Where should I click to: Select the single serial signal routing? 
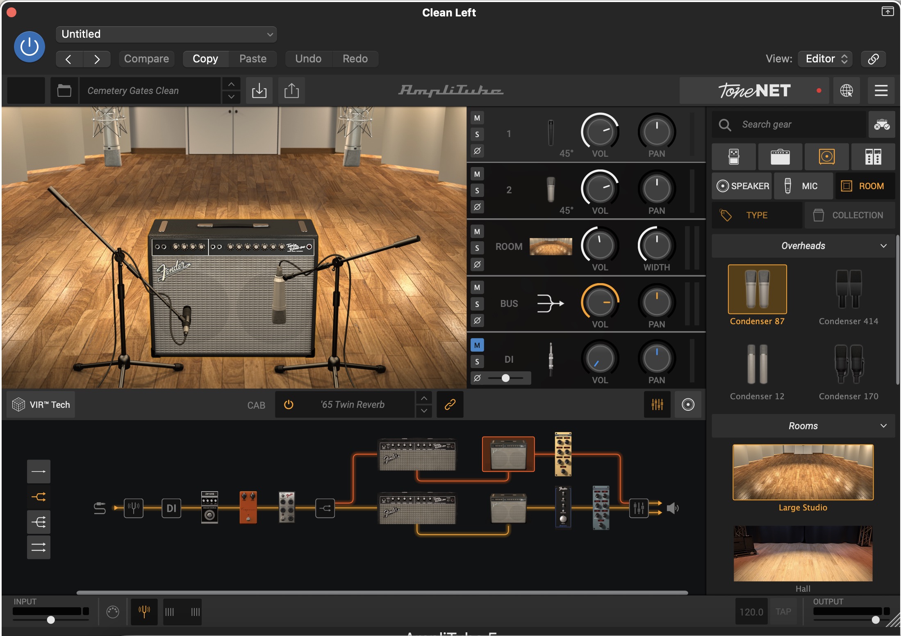tap(39, 471)
